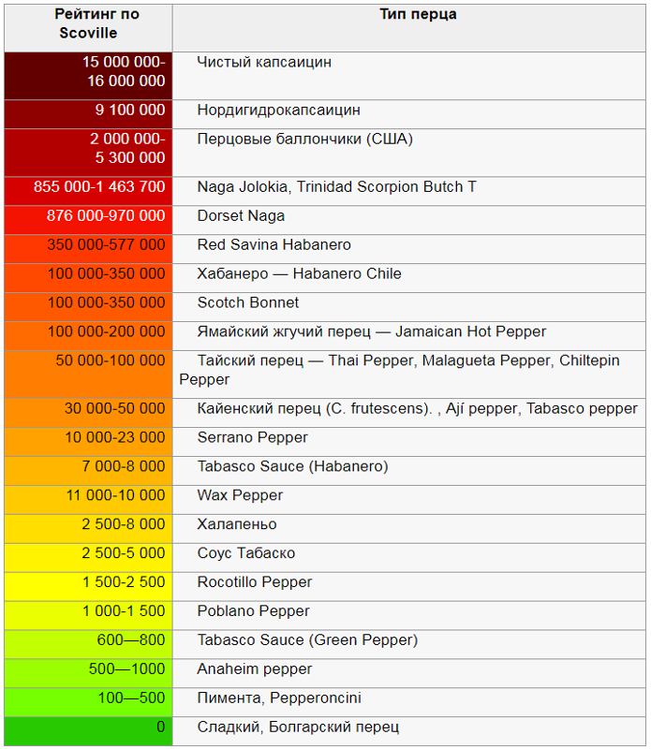Click 'Нордигидрокапсаицин' text
The image size is (651, 749).
278,110
